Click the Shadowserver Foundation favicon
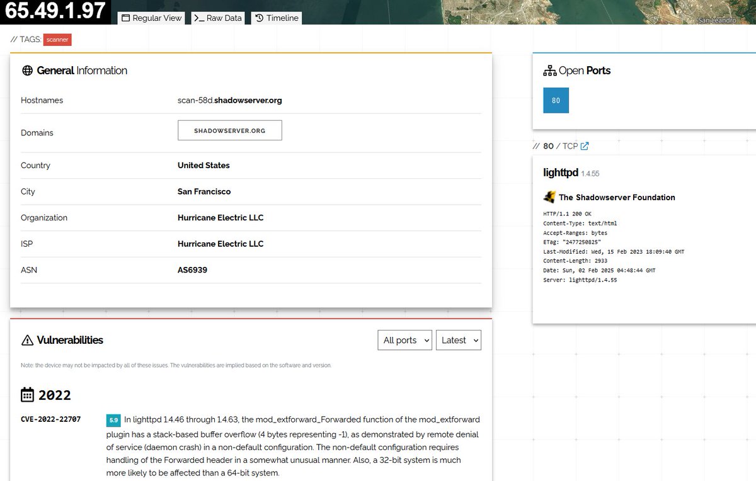Screen dimensions: 756x481 point(549,197)
